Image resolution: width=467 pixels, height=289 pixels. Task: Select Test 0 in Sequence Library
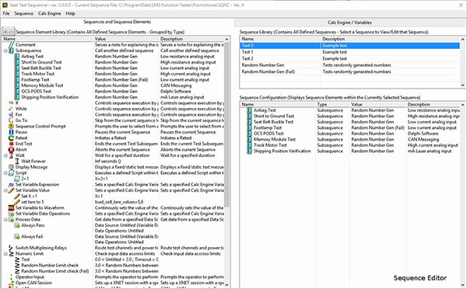[349, 46]
